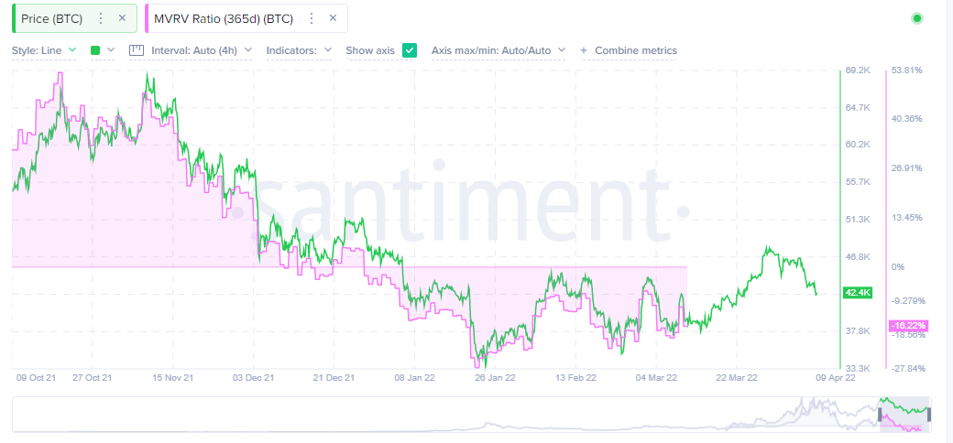
Task: Click the 42.4K current price label
Action: pyautogui.click(x=859, y=294)
